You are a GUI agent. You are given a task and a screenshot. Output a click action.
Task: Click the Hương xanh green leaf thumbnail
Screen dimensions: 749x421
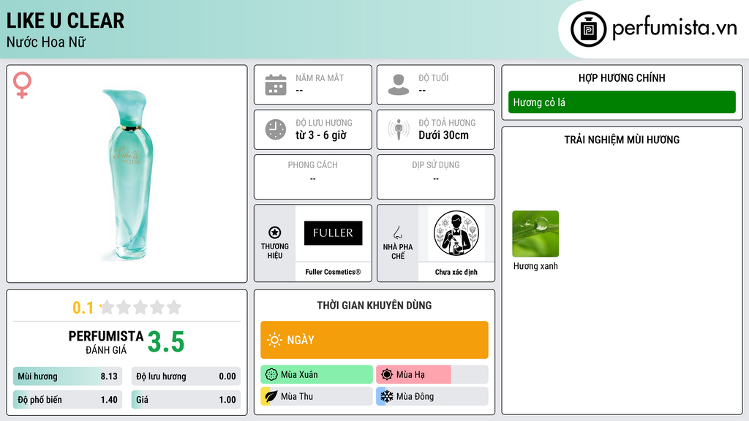[x=535, y=234]
